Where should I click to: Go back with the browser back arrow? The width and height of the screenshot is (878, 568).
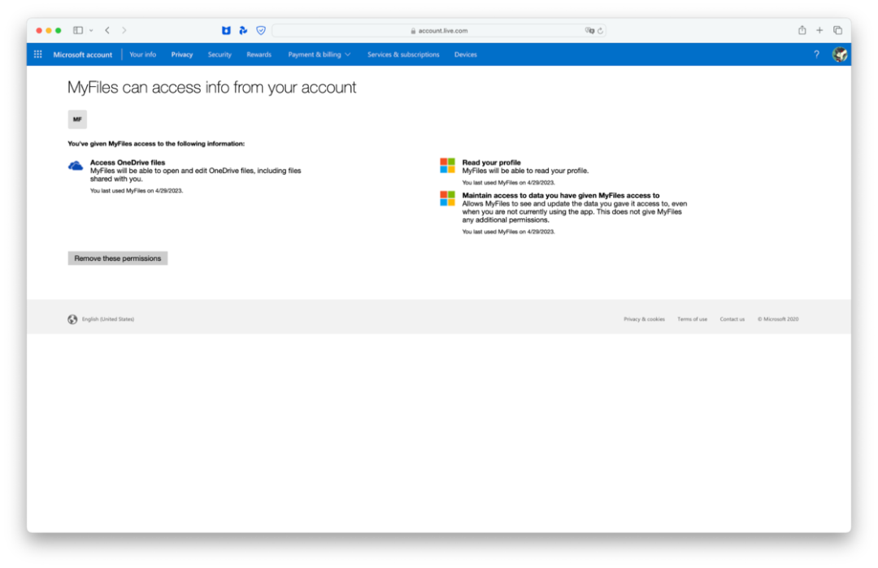107,30
